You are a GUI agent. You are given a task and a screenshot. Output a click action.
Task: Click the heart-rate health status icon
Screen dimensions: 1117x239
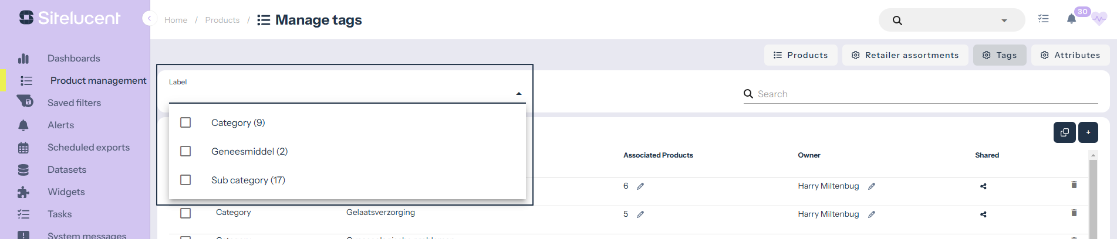1099,19
